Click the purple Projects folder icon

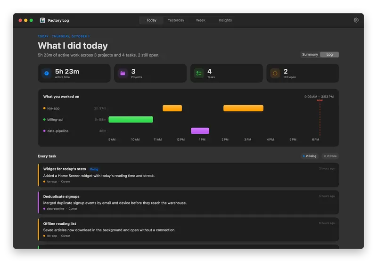123,74
